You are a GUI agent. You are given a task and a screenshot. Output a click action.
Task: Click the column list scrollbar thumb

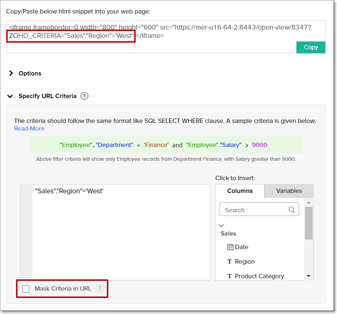(309, 222)
